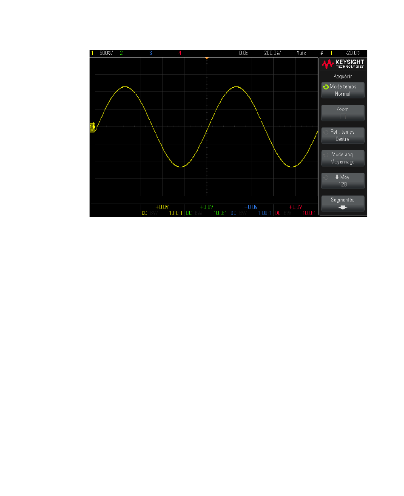Click the green DC coupling label

click(189, 213)
